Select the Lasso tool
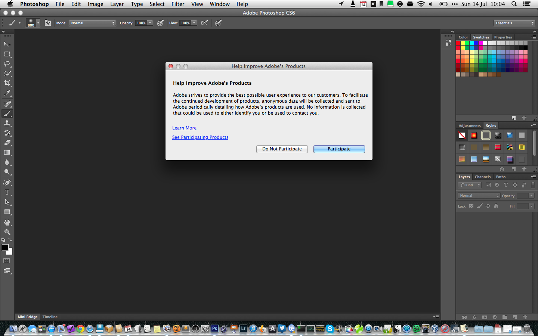This screenshot has height=336, width=538. (x=7, y=64)
